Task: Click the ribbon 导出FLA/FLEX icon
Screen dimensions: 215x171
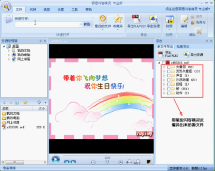Action: (136, 19)
